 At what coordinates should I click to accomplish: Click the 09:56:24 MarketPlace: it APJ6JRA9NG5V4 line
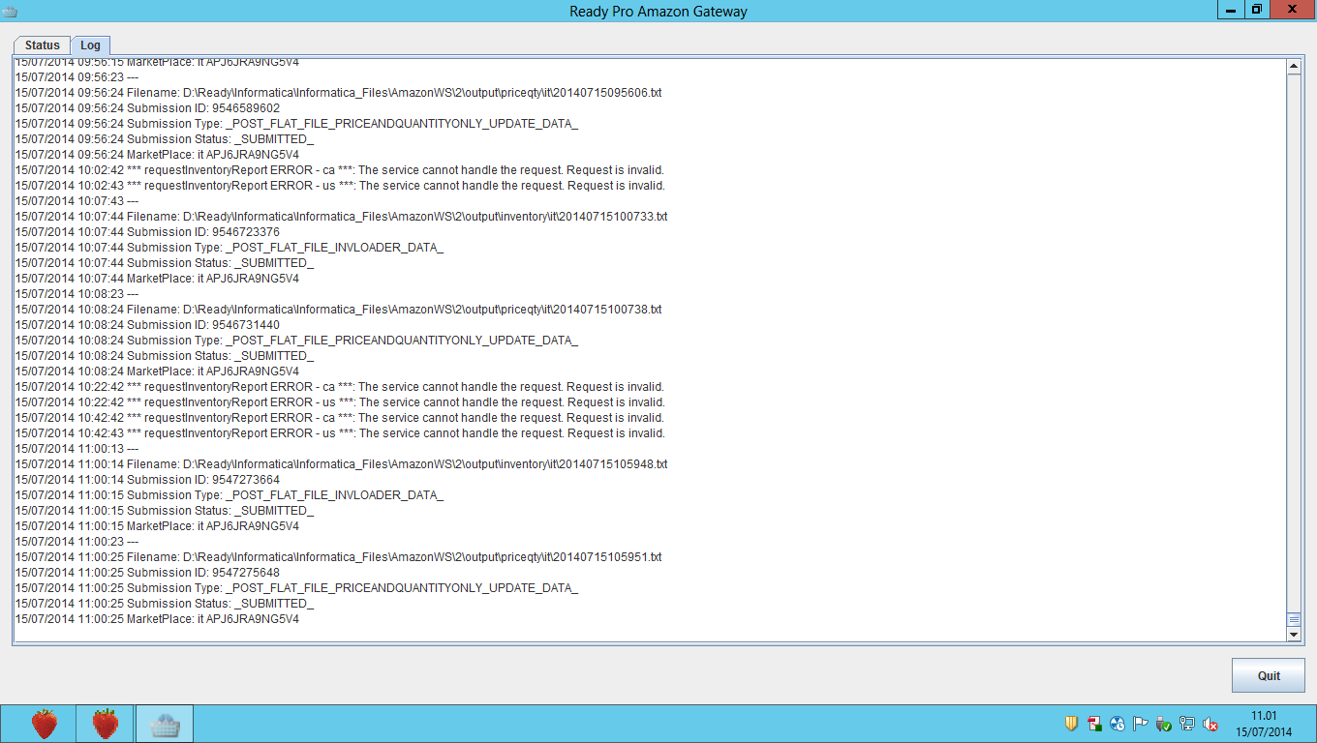(157, 155)
